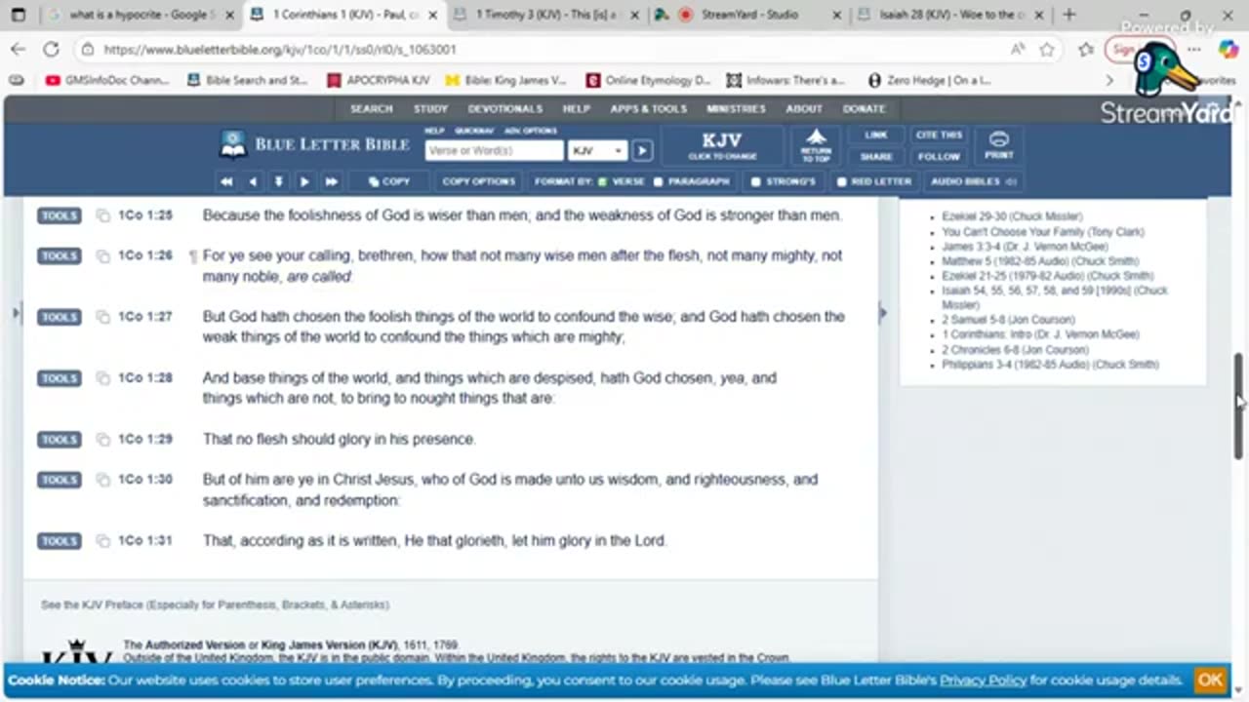Copy verse 1Co 1:25 using its copy icon

[x=103, y=215]
